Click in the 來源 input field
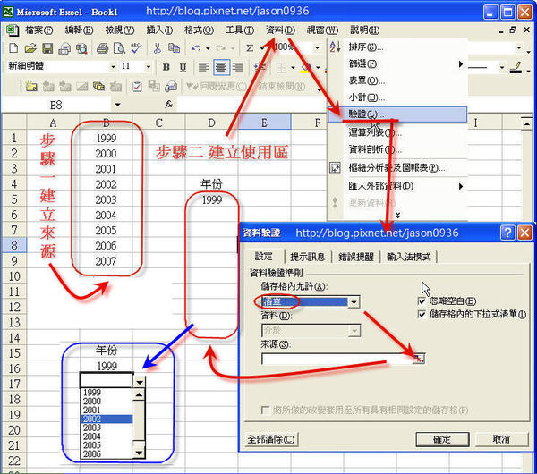This screenshot has width=537, height=474. pos(337,359)
